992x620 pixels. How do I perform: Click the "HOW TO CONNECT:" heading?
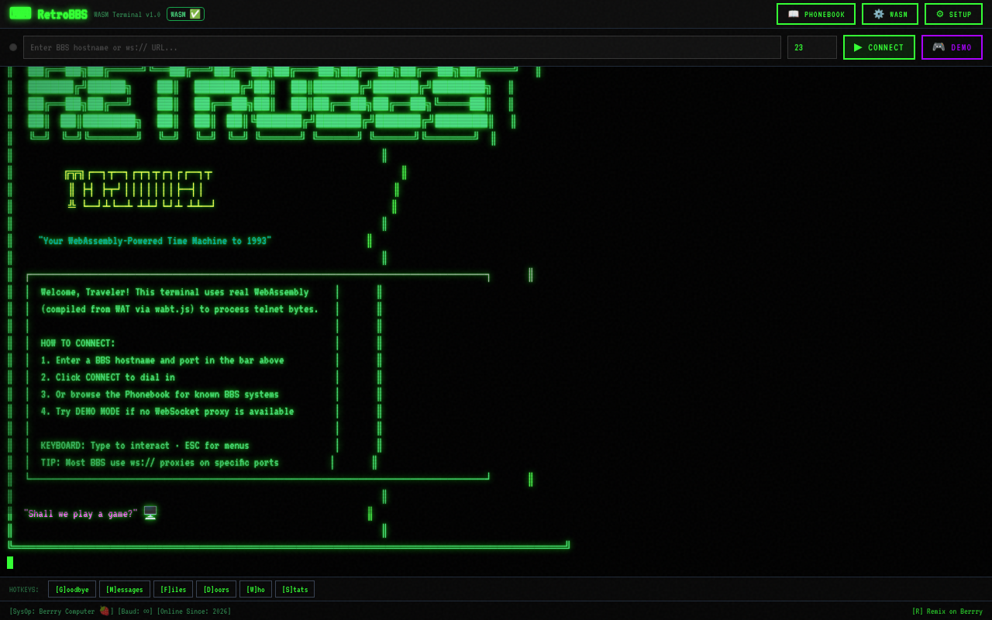coord(77,343)
